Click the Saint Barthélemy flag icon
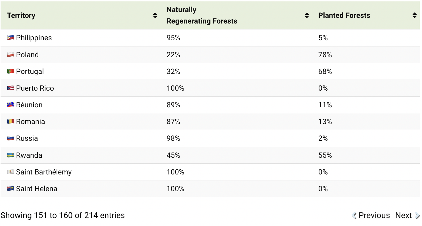This screenshot has width=422, height=226. pos(11,172)
